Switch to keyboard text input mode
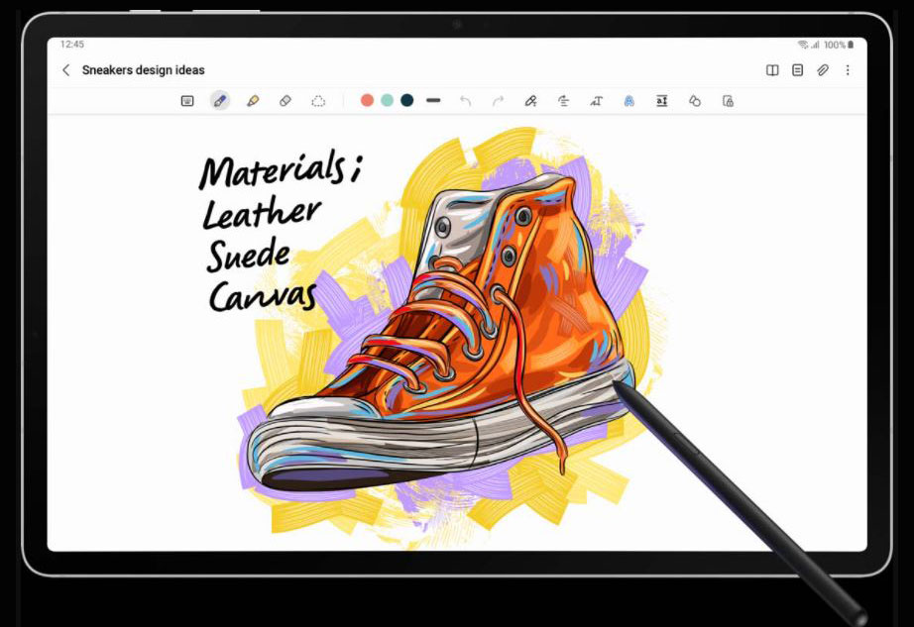The image size is (914, 627). pyautogui.click(x=186, y=100)
